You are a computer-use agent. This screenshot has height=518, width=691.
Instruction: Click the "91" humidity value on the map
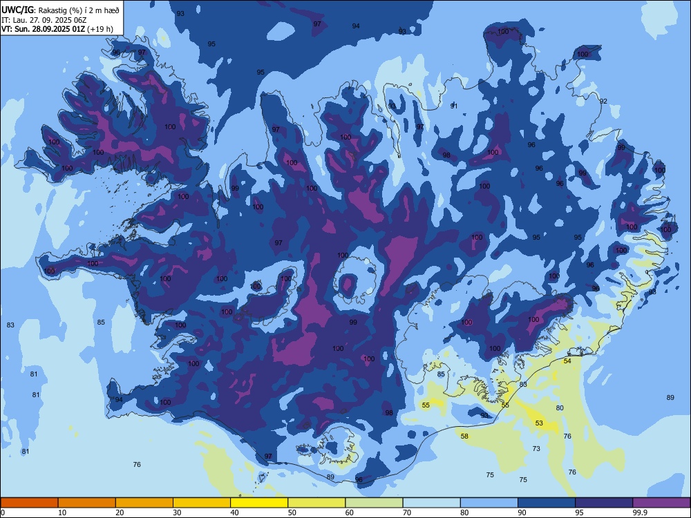(454, 106)
